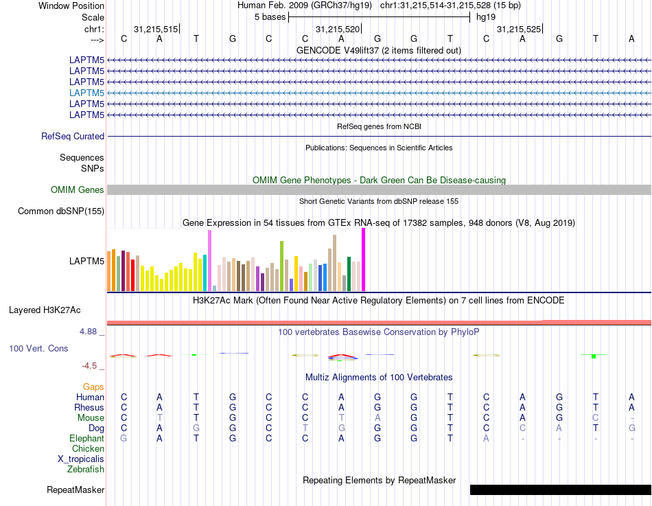Click the orange Gaps label

(x=93, y=387)
